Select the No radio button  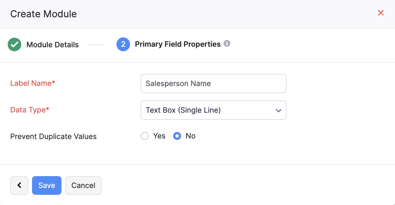[177, 136]
